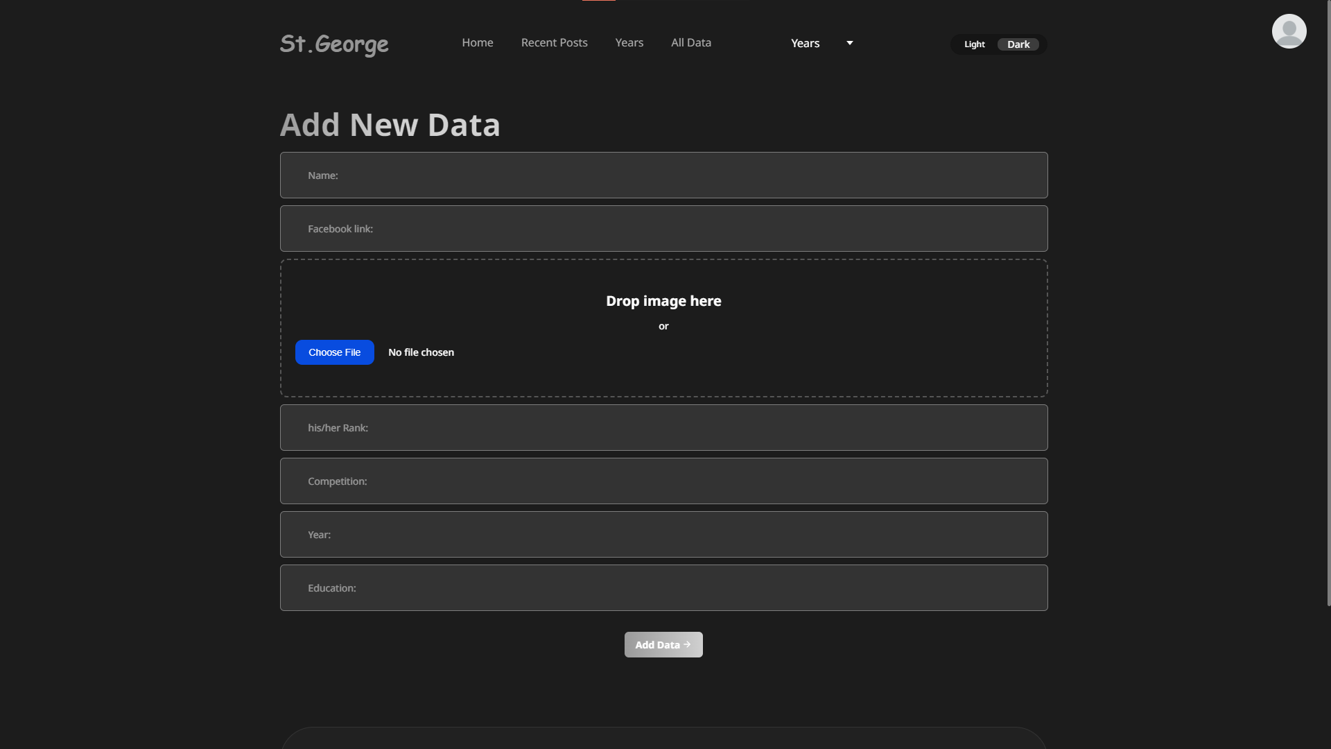Open the Years dropdown selector
The image size is (1331, 749).
(806, 43)
